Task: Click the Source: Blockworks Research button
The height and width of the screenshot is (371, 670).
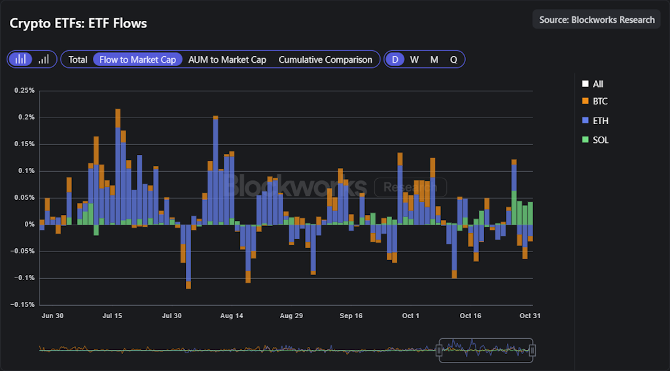Action: (597, 20)
